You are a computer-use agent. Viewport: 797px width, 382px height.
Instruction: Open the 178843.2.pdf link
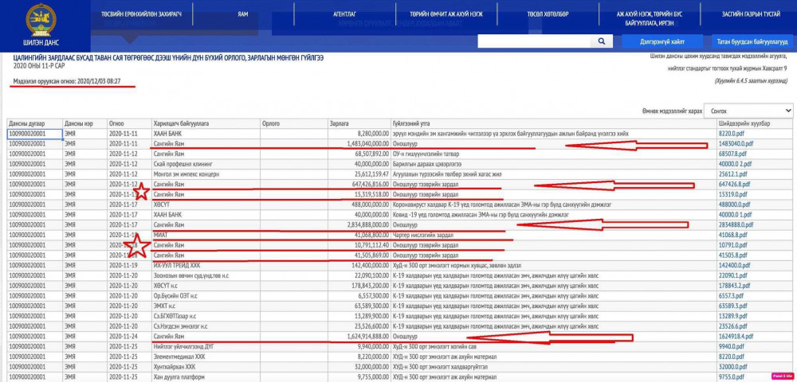(x=733, y=286)
